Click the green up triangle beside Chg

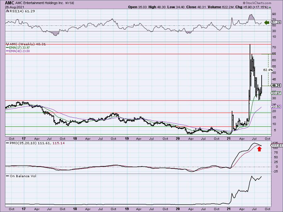click(270, 7)
